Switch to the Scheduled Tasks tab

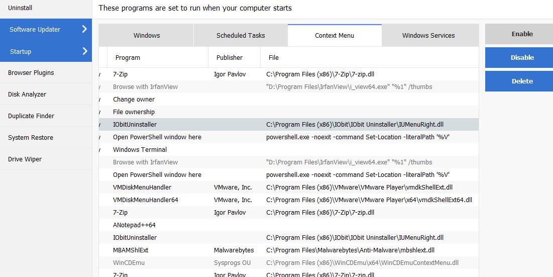[241, 35]
